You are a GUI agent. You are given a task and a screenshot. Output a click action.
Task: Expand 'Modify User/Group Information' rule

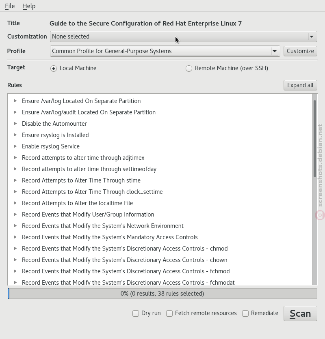pyautogui.click(x=15, y=214)
